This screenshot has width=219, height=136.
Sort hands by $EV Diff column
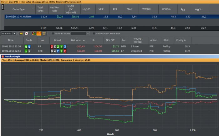click(110, 40)
